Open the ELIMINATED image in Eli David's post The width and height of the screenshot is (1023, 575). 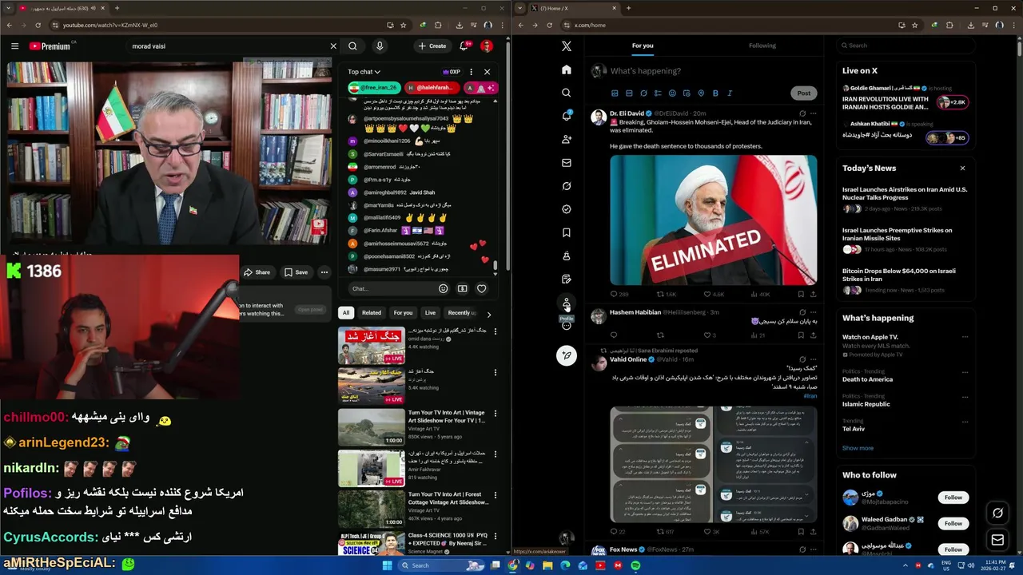click(713, 220)
